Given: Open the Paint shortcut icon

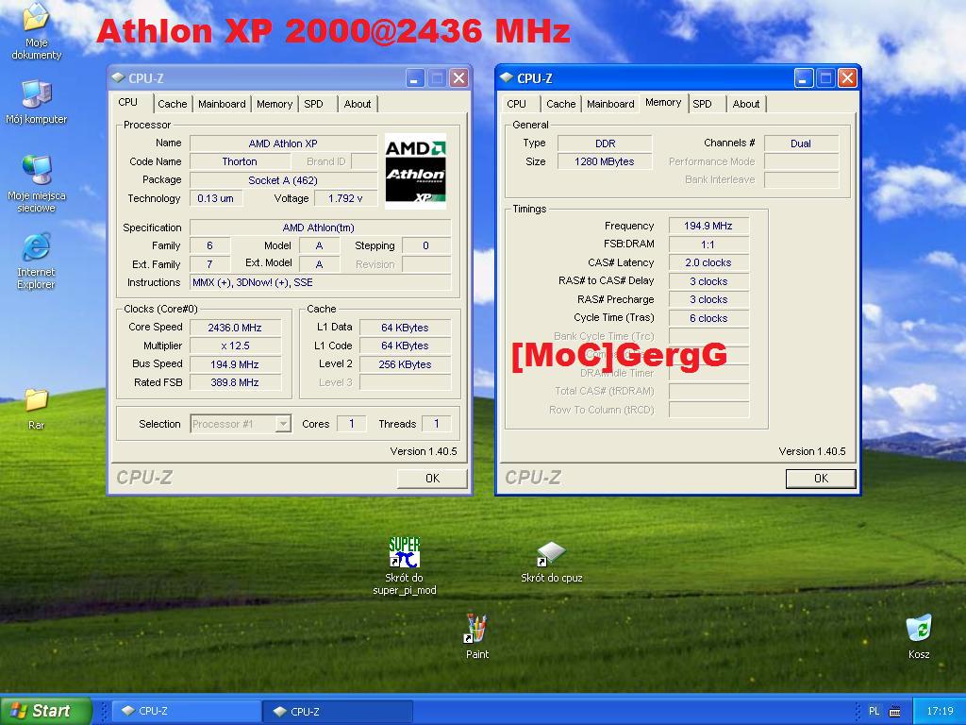Looking at the screenshot, I should click(476, 637).
